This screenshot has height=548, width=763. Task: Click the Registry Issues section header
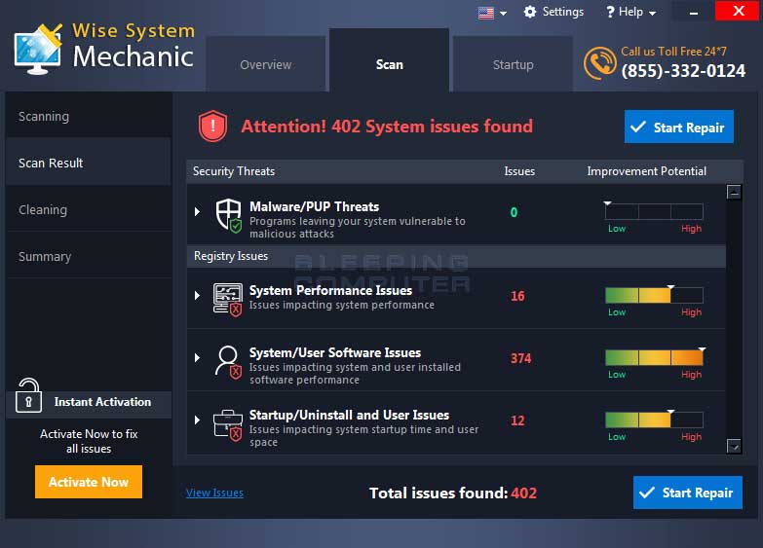[x=456, y=256]
